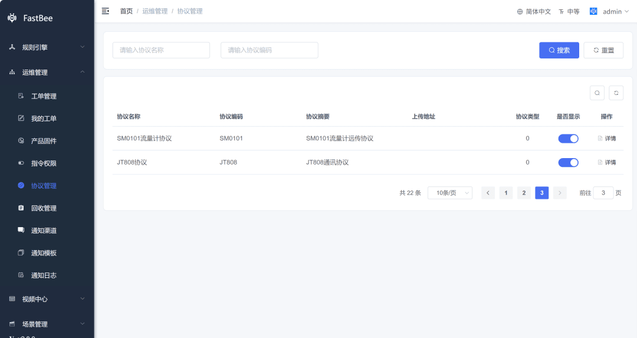Open the admin user dropdown
The image size is (637, 338).
pyautogui.click(x=615, y=11)
